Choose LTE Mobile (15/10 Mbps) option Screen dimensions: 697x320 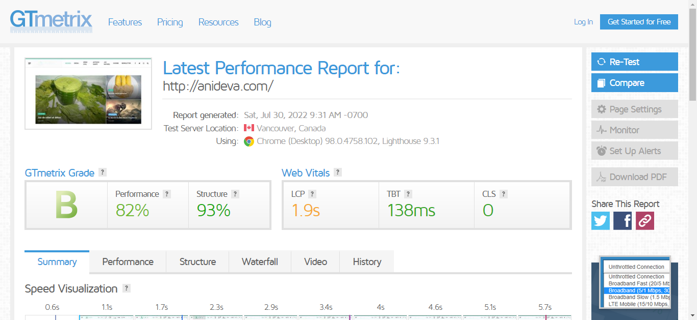(x=636, y=304)
